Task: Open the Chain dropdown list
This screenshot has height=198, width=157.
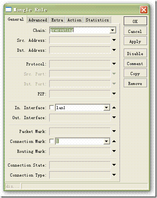Action: [x=113, y=30]
